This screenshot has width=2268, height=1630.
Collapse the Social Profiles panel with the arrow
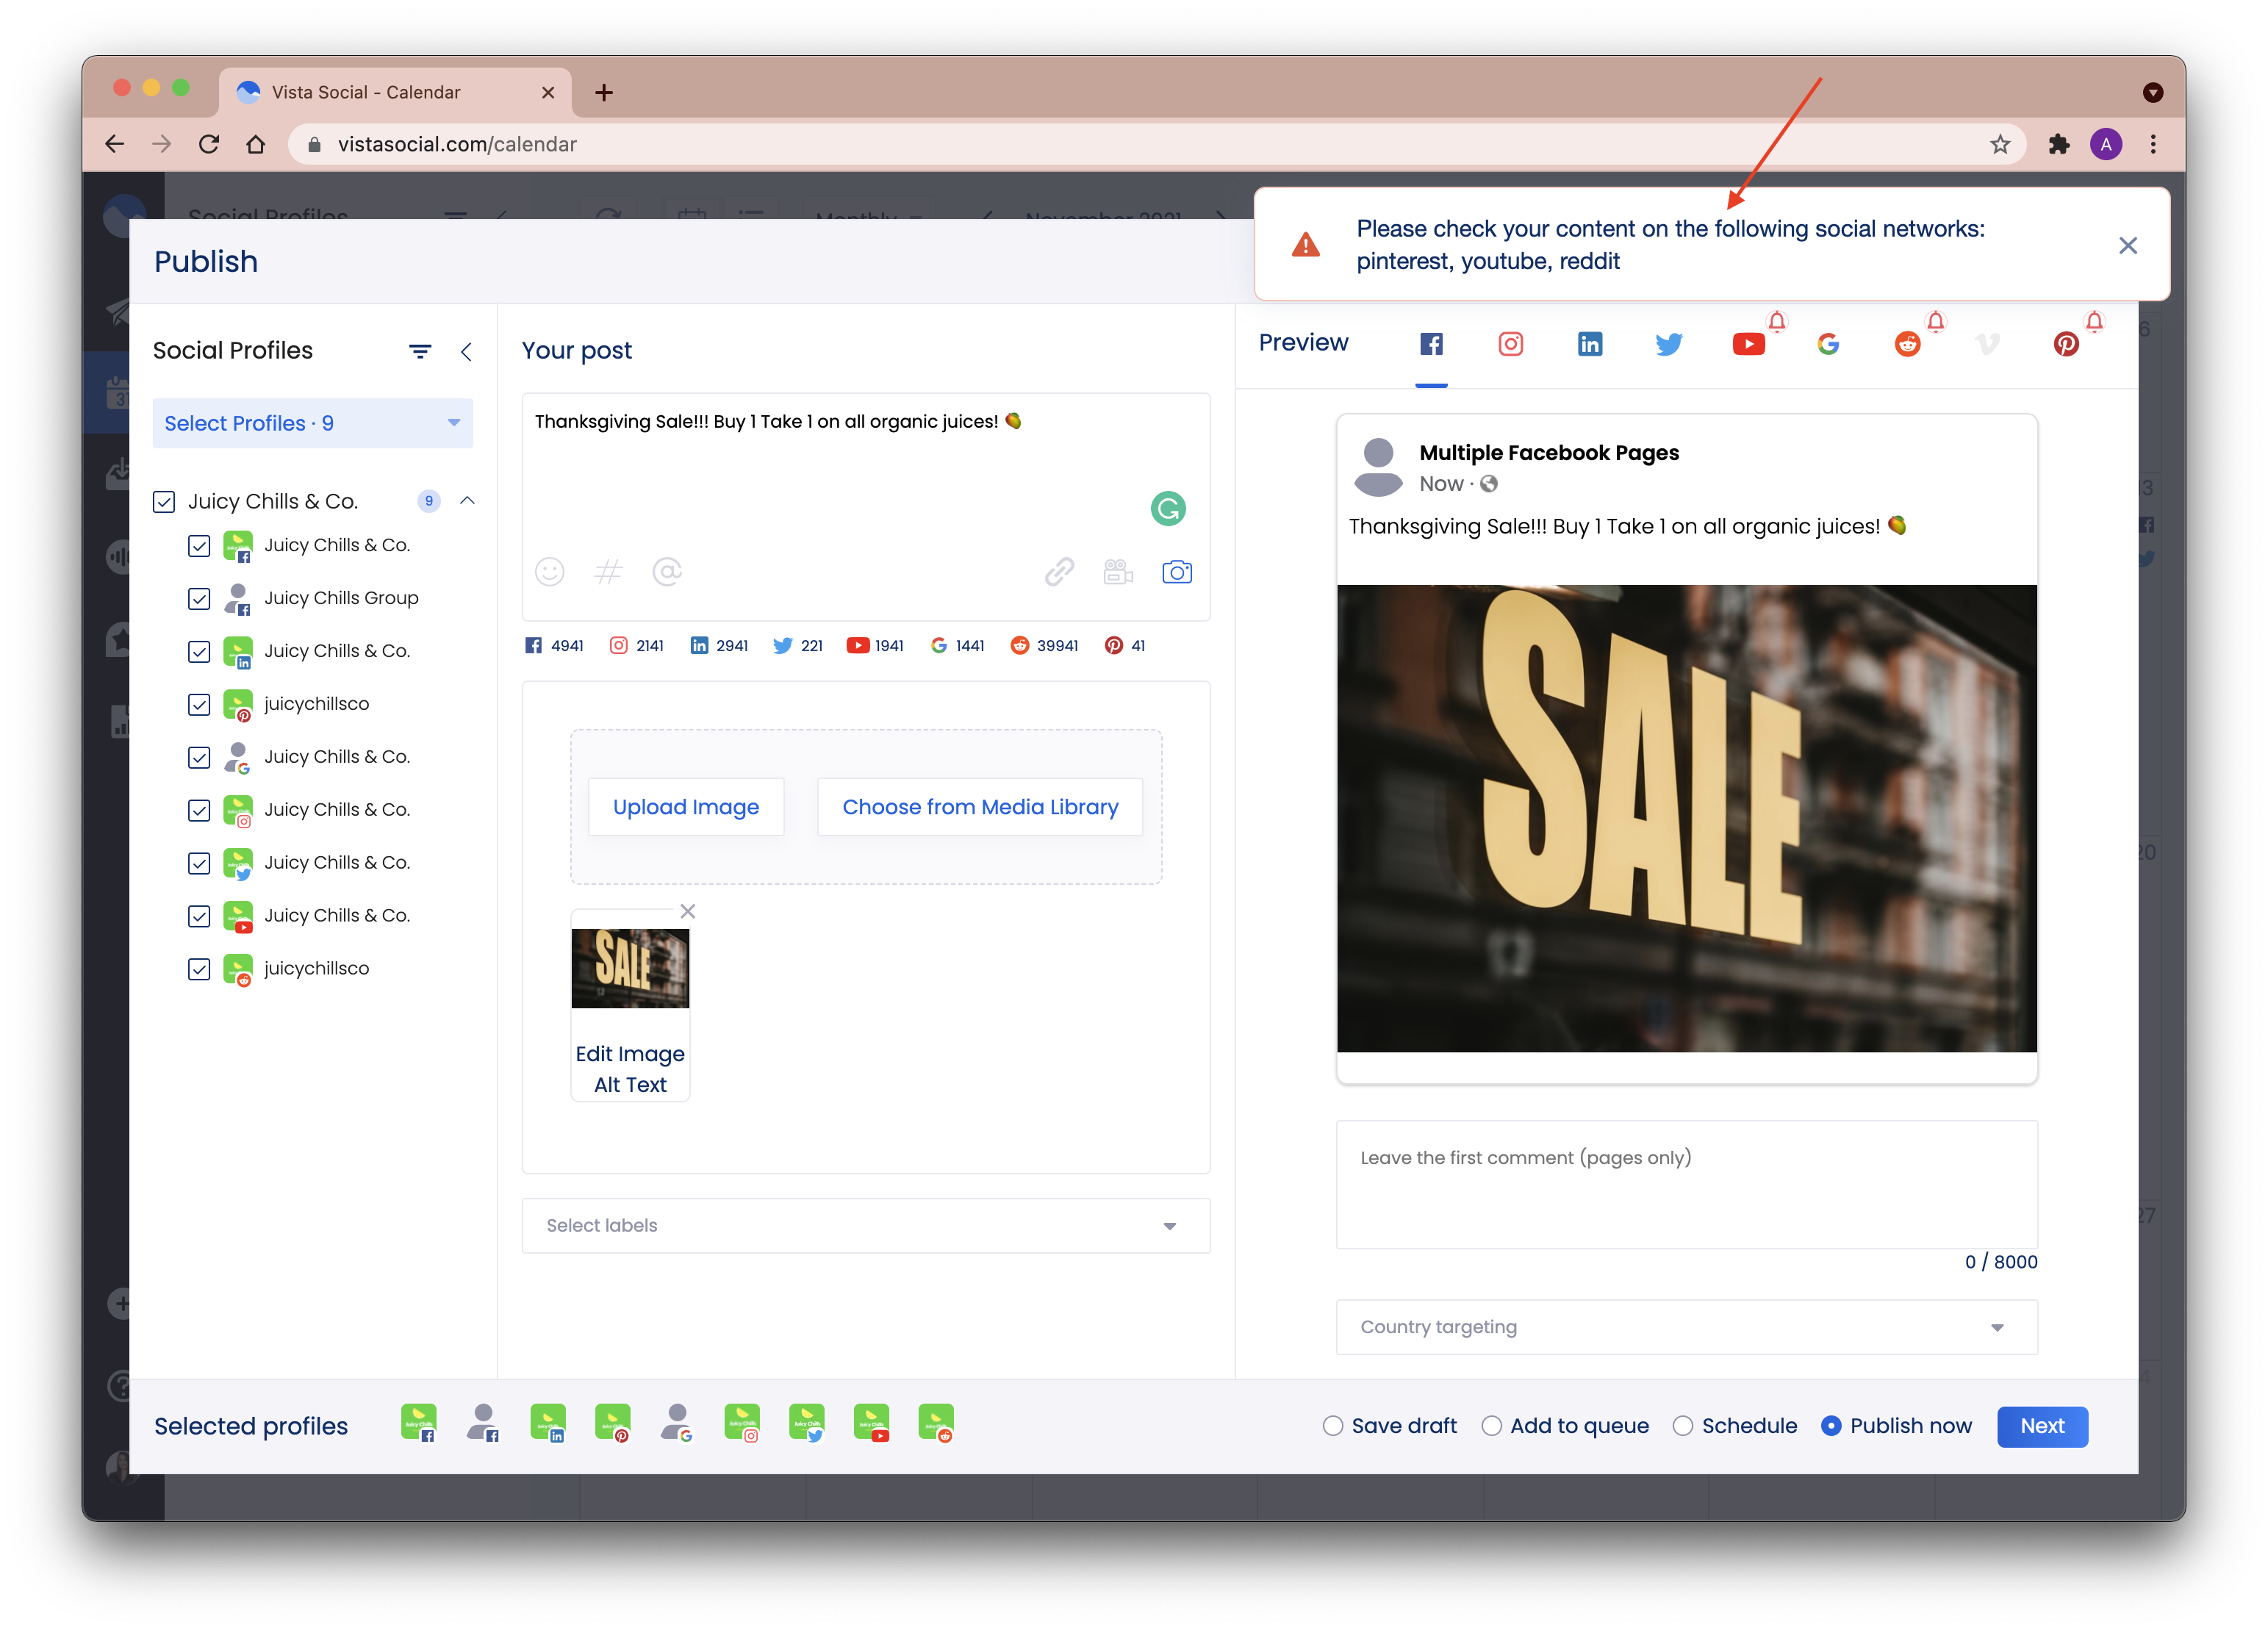[x=466, y=351]
